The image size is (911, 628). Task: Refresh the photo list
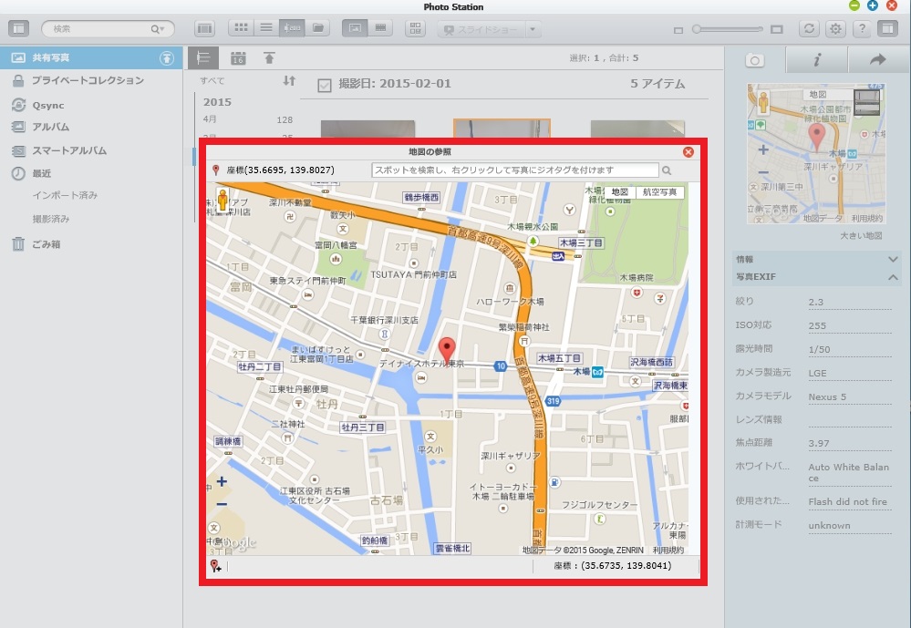tap(809, 28)
